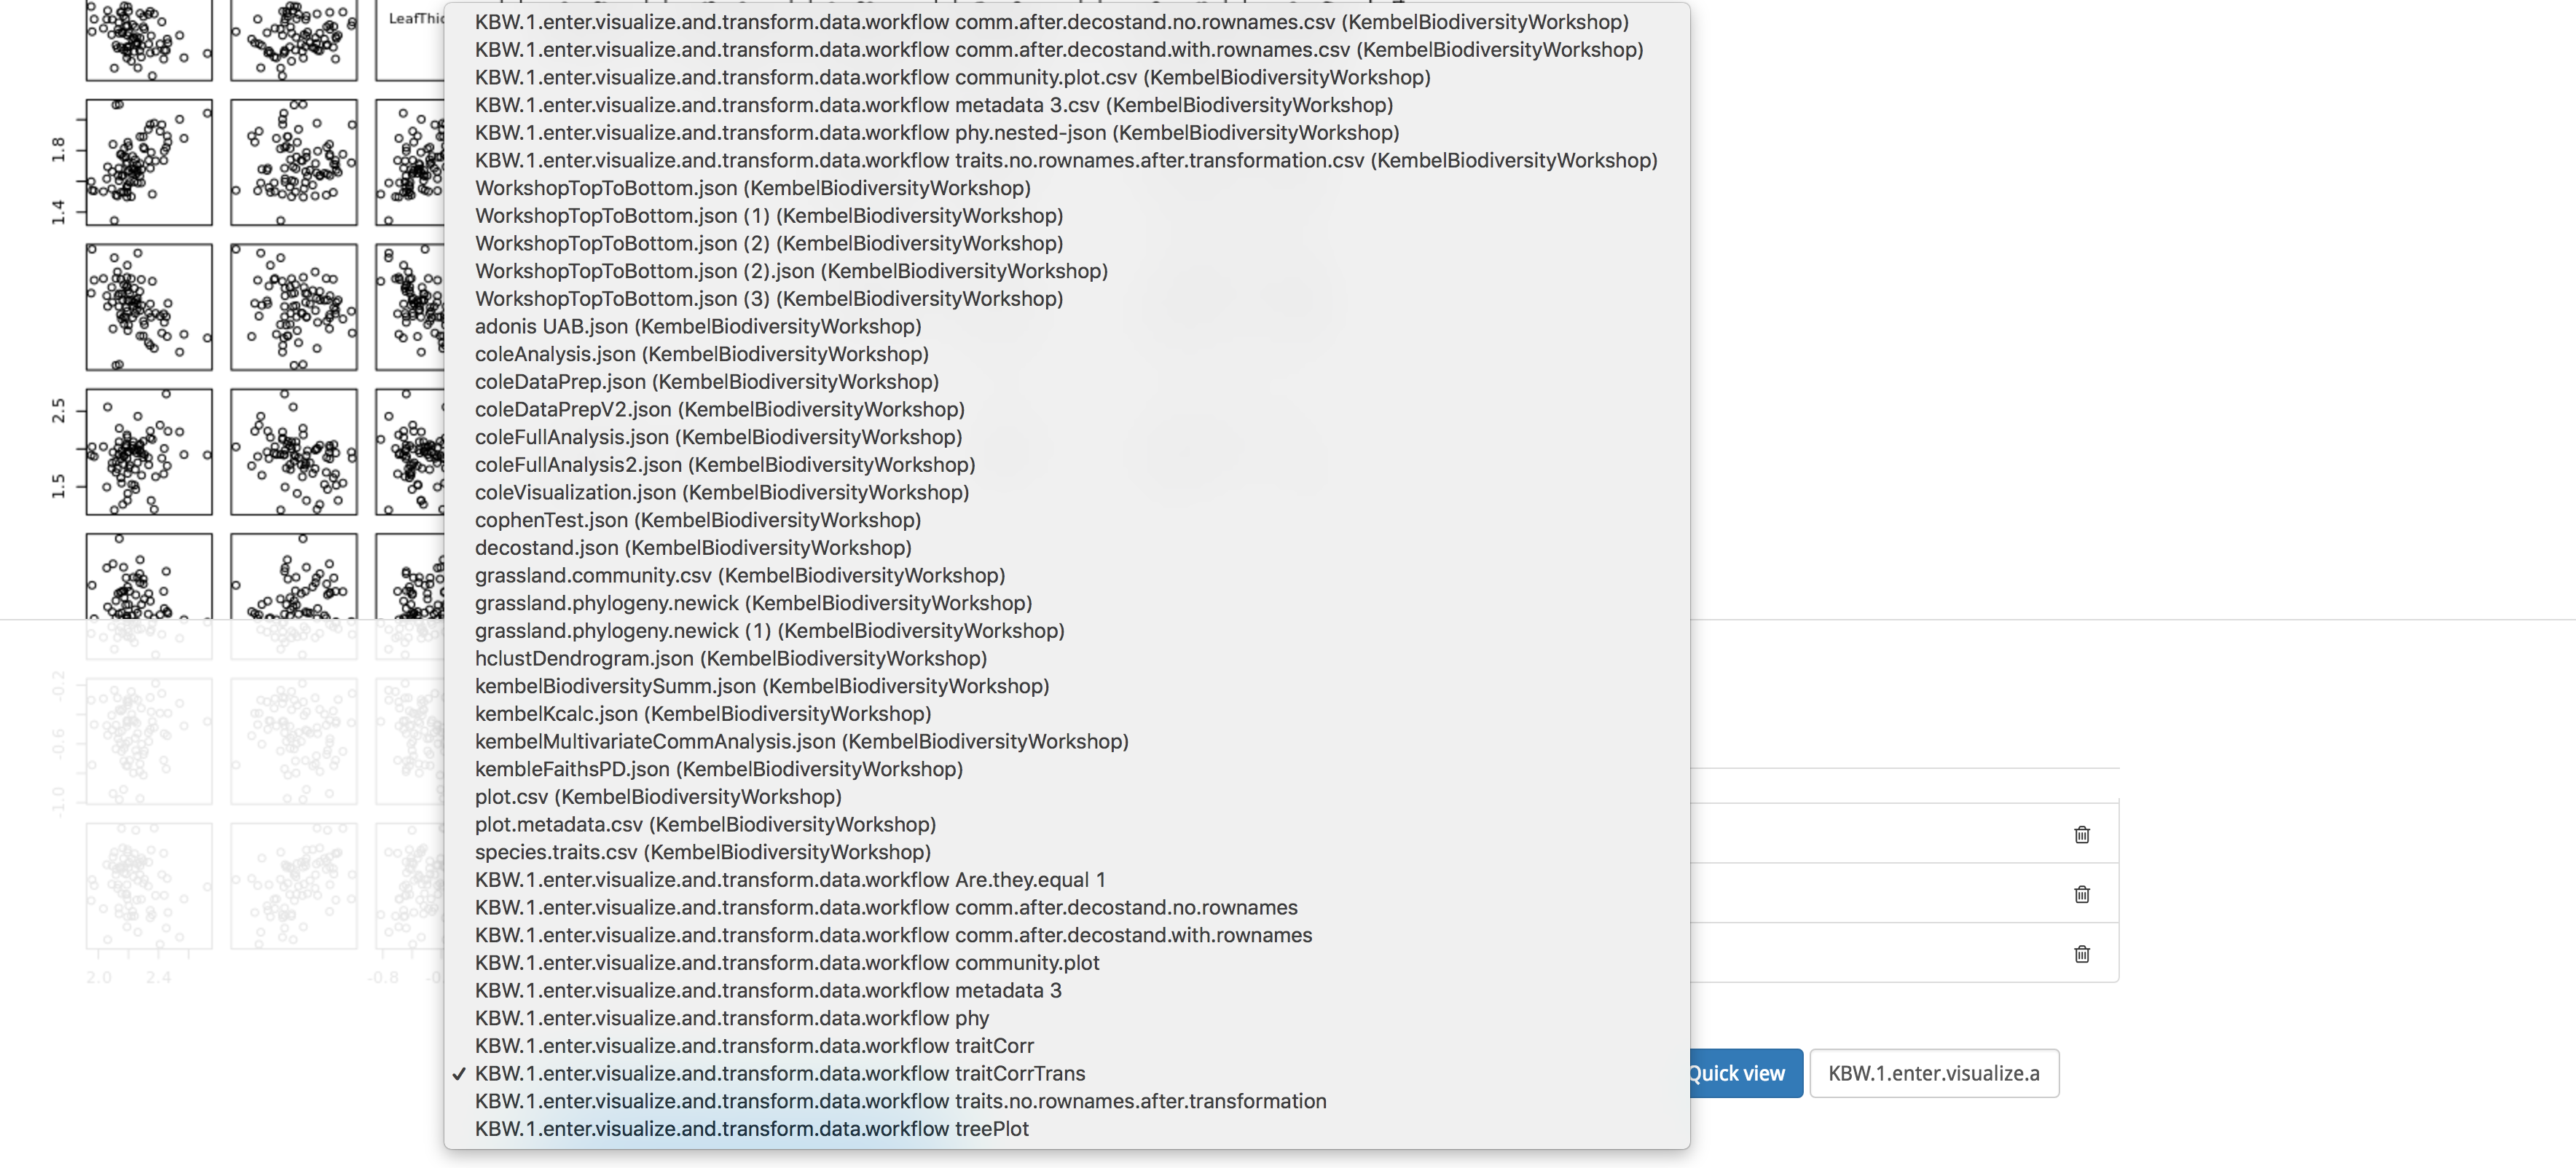Pick workflow comm.after.decostand.no.rownames without csv

(x=1066, y=907)
